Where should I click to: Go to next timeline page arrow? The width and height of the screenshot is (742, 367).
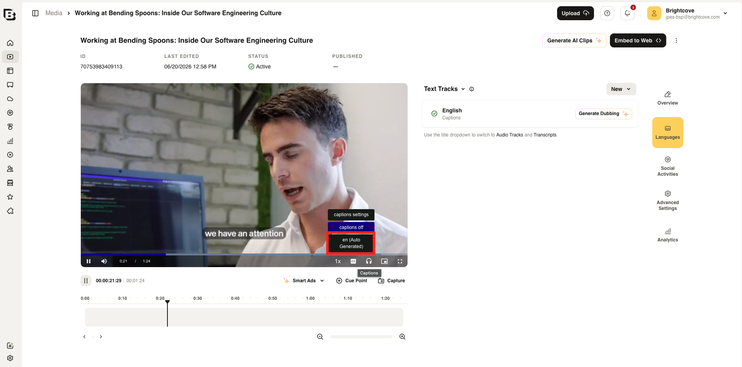coord(101,337)
